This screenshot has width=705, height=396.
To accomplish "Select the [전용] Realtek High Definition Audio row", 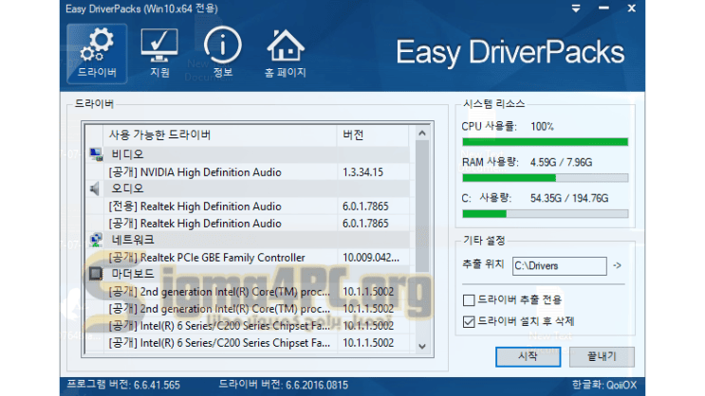I will [248, 207].
